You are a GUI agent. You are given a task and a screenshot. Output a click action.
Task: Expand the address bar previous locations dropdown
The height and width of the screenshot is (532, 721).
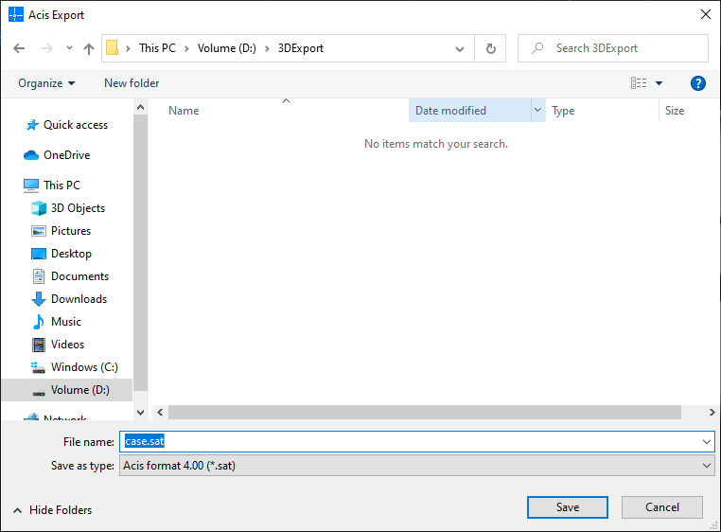(x=460, y=48)
